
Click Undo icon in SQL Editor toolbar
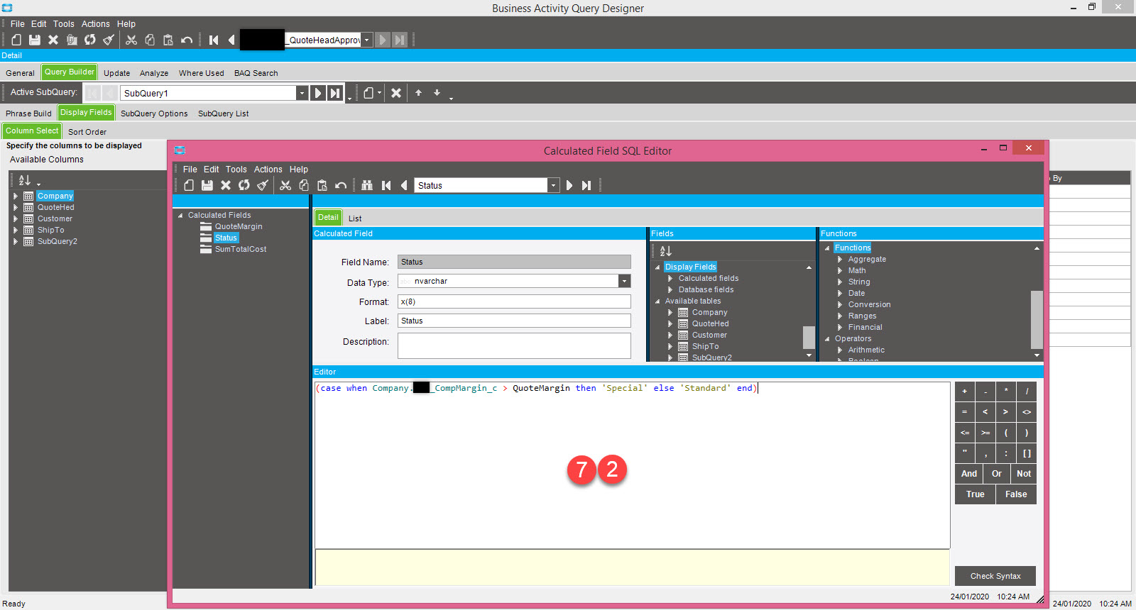pos(341,185)
